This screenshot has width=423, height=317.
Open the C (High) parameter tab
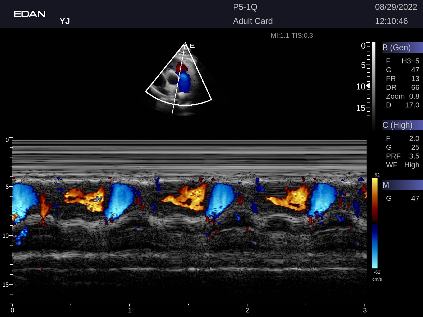pyautogui.click(x=402, y=125)
